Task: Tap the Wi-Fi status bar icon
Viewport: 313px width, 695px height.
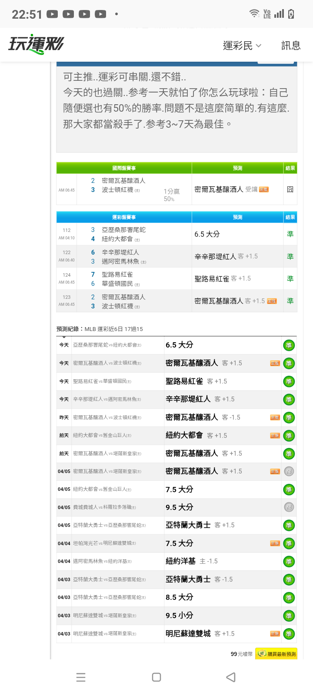Action: 254,13
